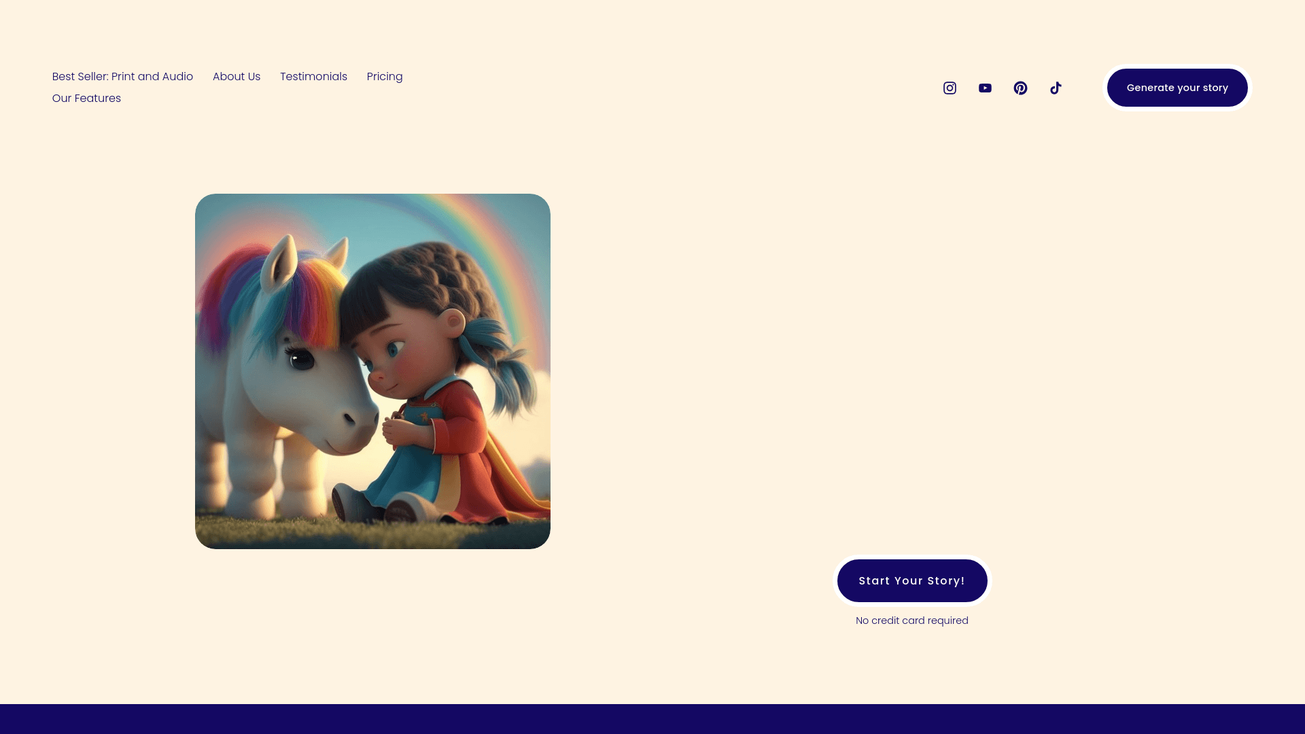Click the No credit card required text
This screenshot has height=734, width=1305.
coord(912,621)
